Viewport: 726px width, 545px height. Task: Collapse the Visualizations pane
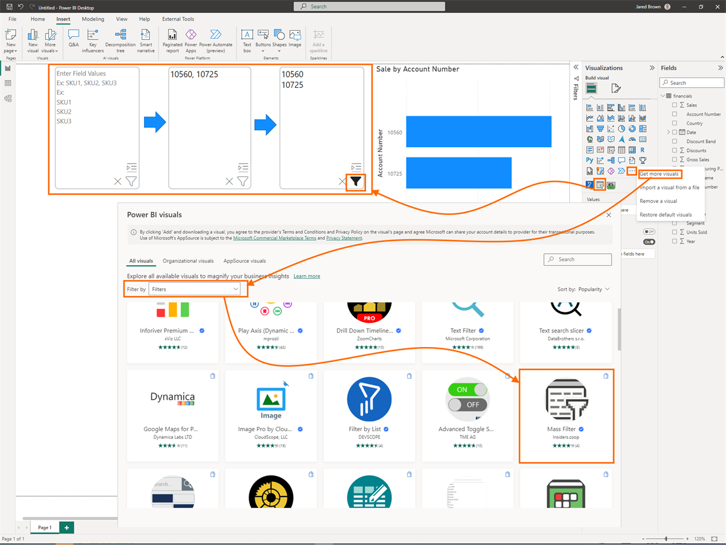(652, 68)
